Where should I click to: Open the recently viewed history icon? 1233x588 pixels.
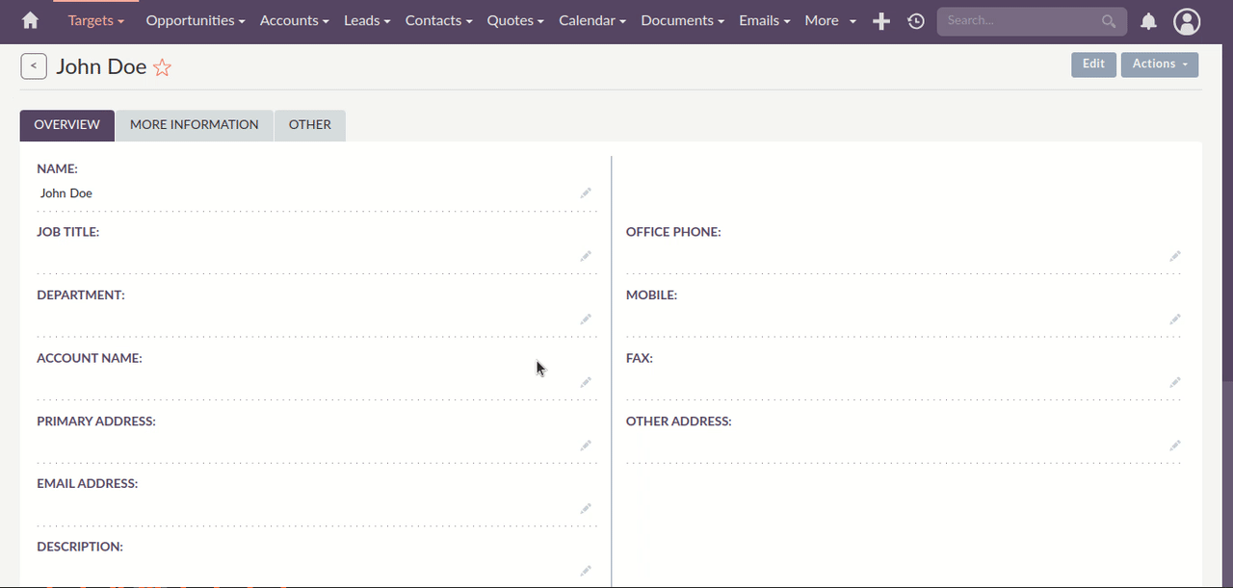916,21
